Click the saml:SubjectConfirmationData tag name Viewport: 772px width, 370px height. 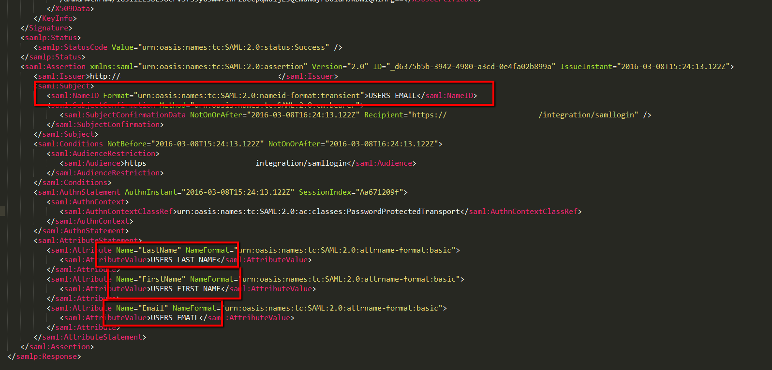pos(125,115)
